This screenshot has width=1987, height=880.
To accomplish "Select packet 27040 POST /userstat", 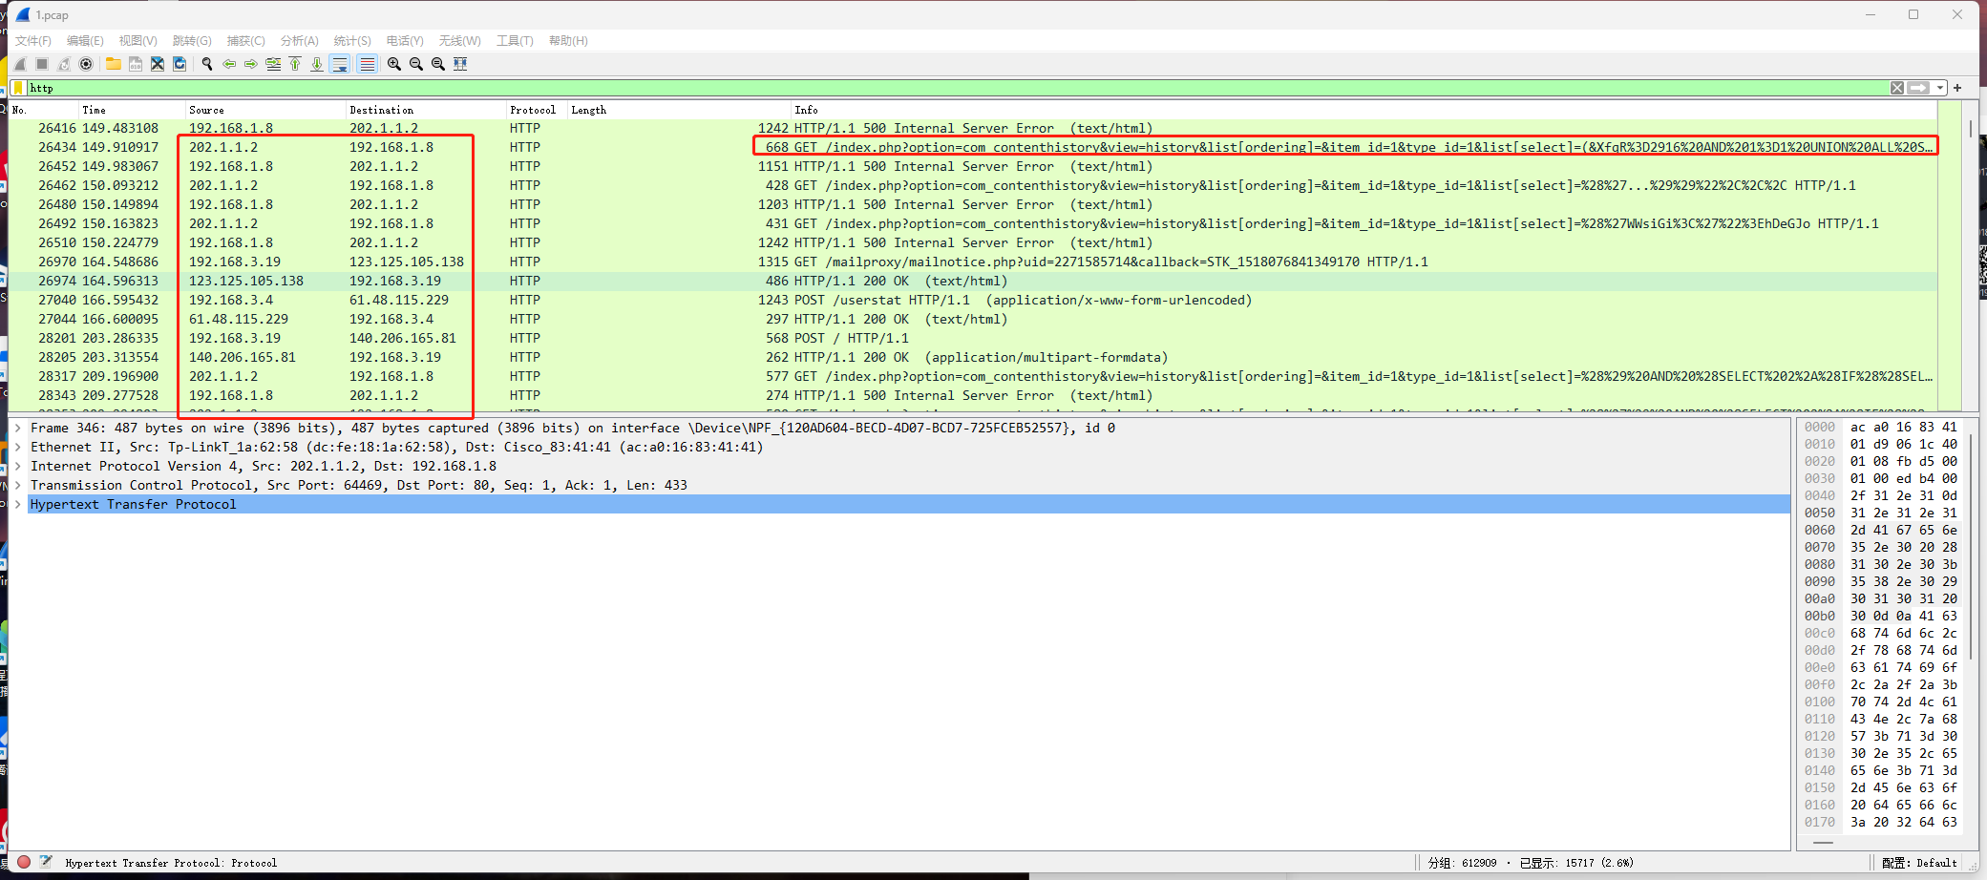I will pos(973,300).
